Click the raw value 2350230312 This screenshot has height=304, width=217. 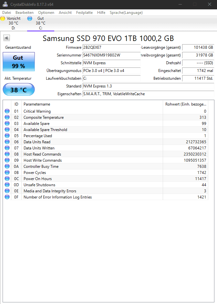[x=195, y=154]
